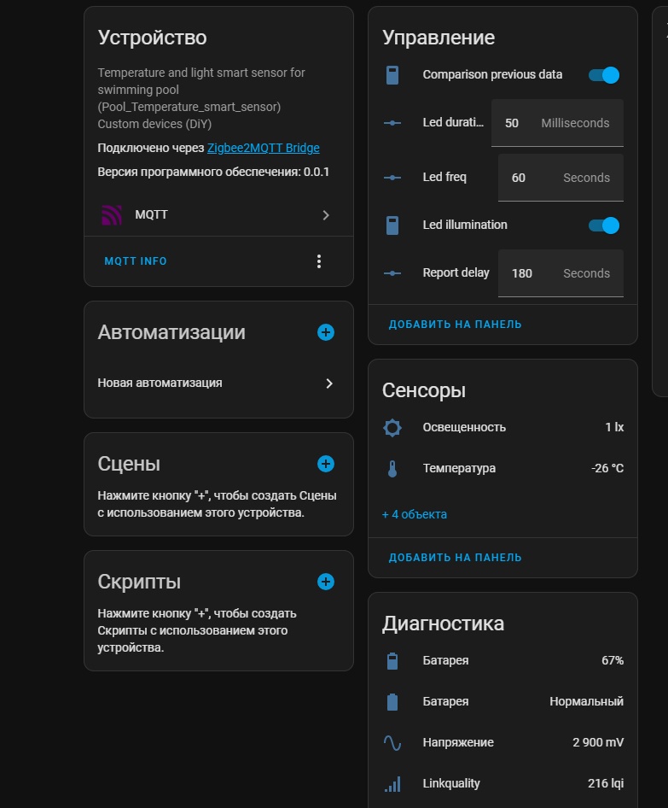The image size is (668, 808).
Task: Click MQTT INFO
Action: coord(135,261)
